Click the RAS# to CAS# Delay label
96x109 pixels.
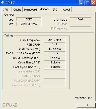(23, 54)
